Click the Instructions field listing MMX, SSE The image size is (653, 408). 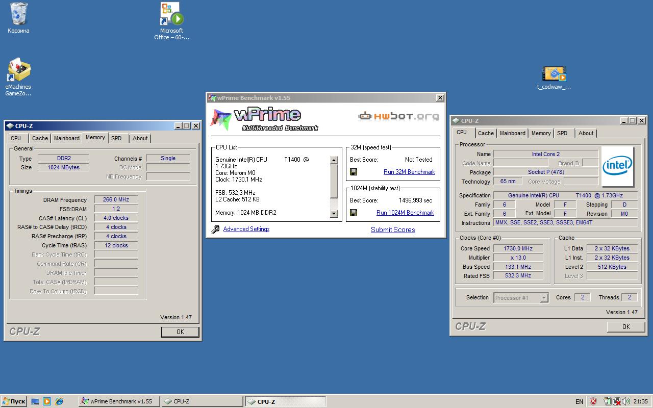click(565, 223)
